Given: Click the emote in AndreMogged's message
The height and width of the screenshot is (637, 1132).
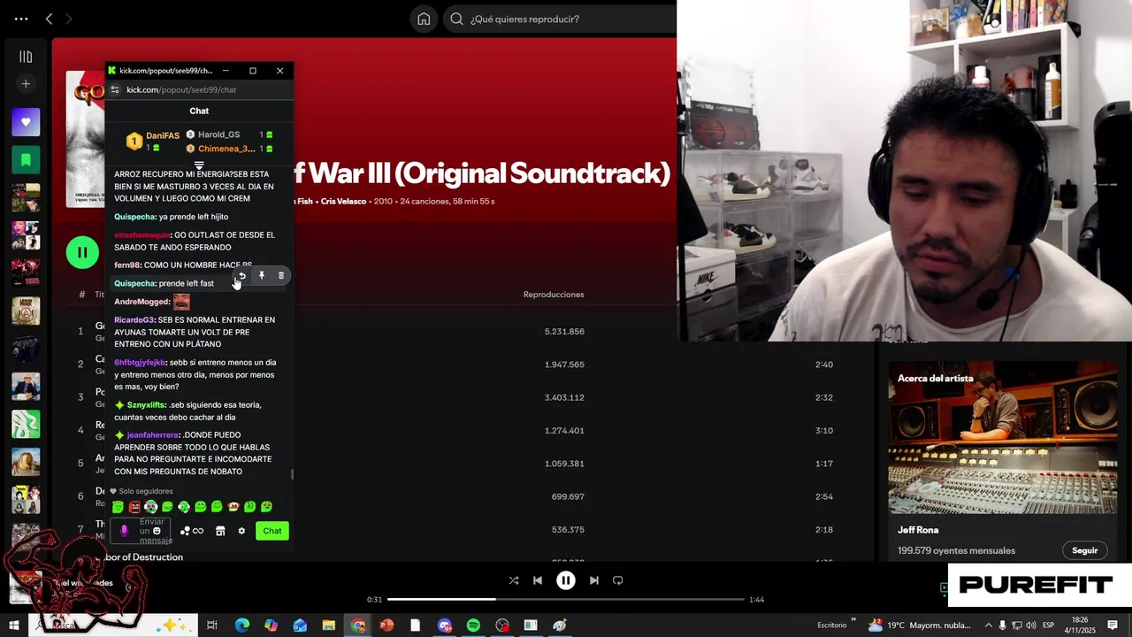Looking at the screenshot, I should 181,302.
